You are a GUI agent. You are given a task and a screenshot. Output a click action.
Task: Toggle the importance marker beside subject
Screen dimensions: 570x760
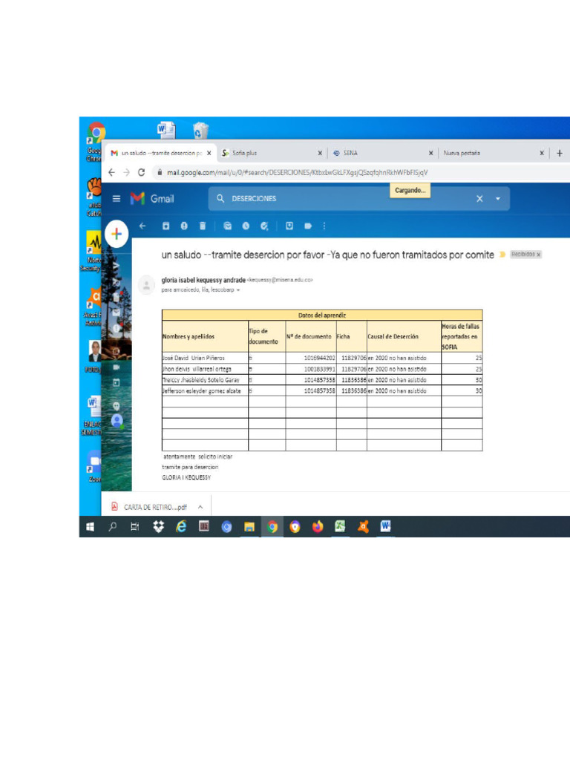(502, 255)
